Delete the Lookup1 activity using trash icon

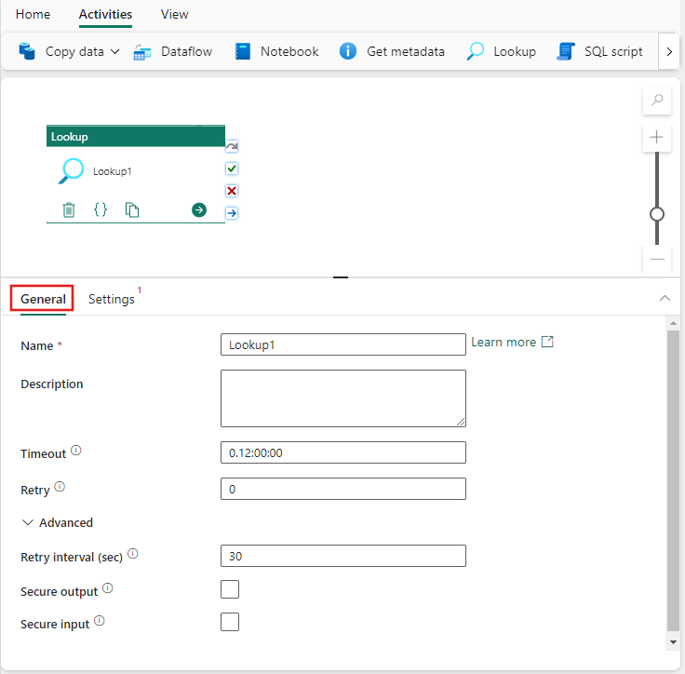[69, 210]
